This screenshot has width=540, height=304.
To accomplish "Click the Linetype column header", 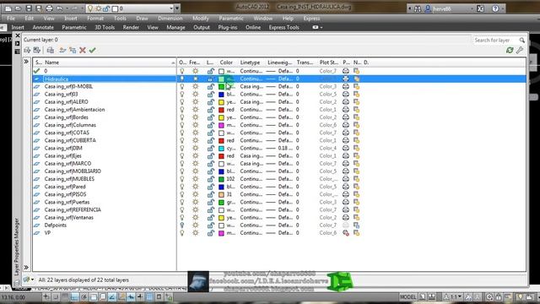I will (x=250, y=62).
